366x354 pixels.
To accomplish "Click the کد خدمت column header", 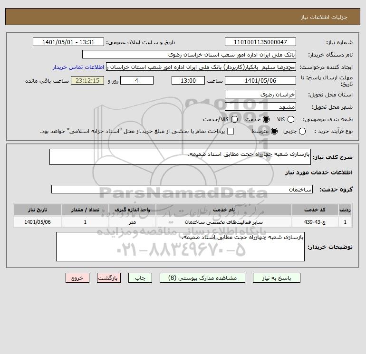I will point(315,210).
